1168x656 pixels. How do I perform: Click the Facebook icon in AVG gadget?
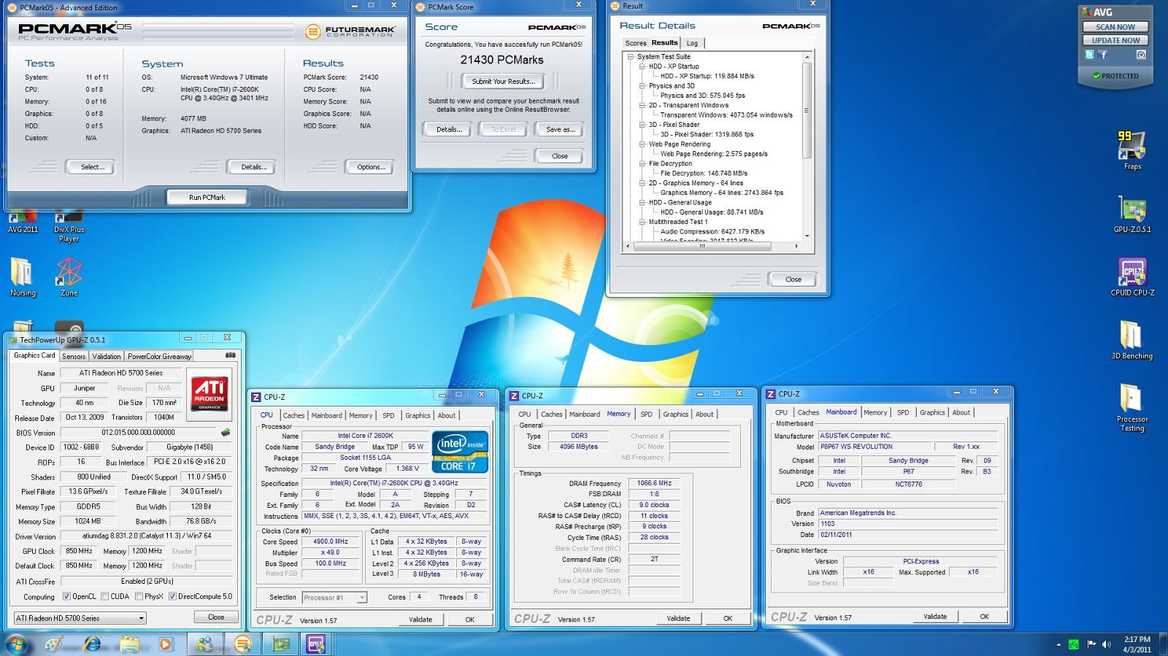click(x=1103, y=55)
